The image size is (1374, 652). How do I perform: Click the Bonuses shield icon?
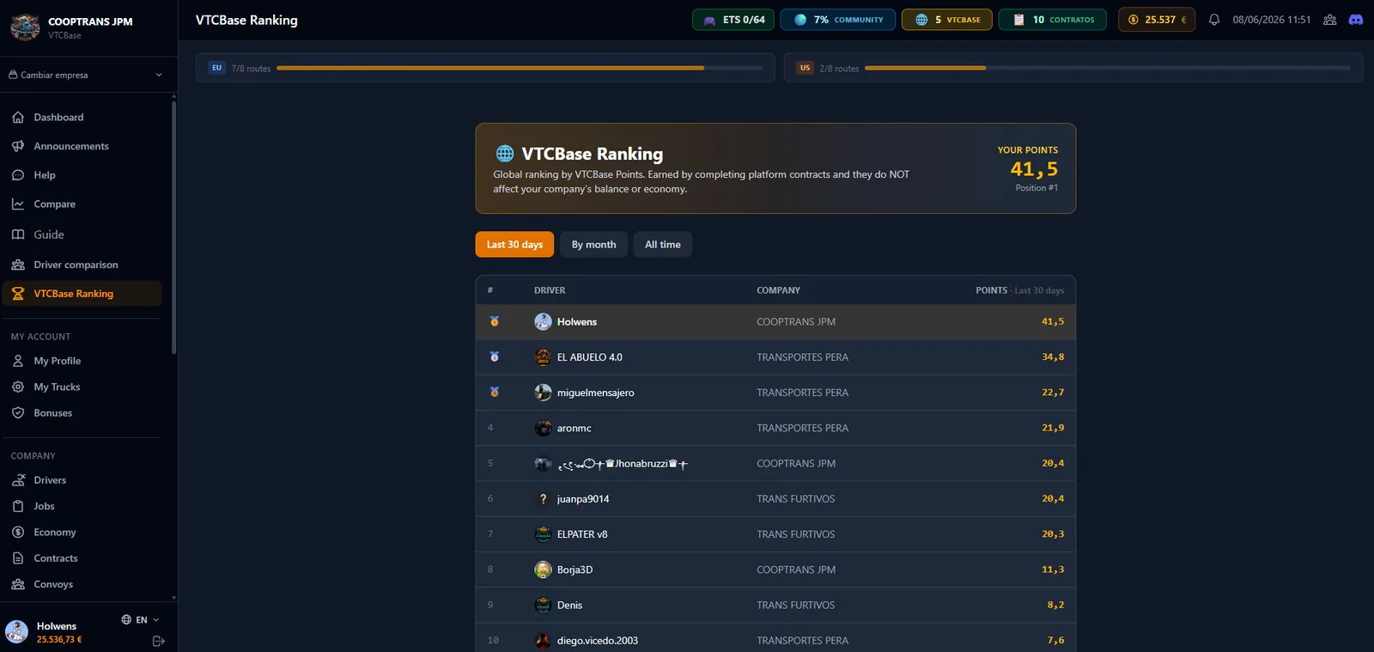click(x=18, y=413)
